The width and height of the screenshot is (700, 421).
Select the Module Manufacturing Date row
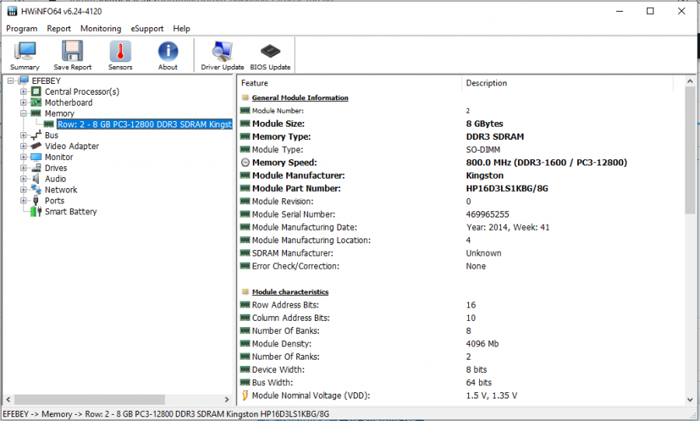point(455,228)
